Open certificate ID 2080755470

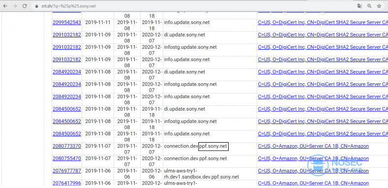click(67, 158)
